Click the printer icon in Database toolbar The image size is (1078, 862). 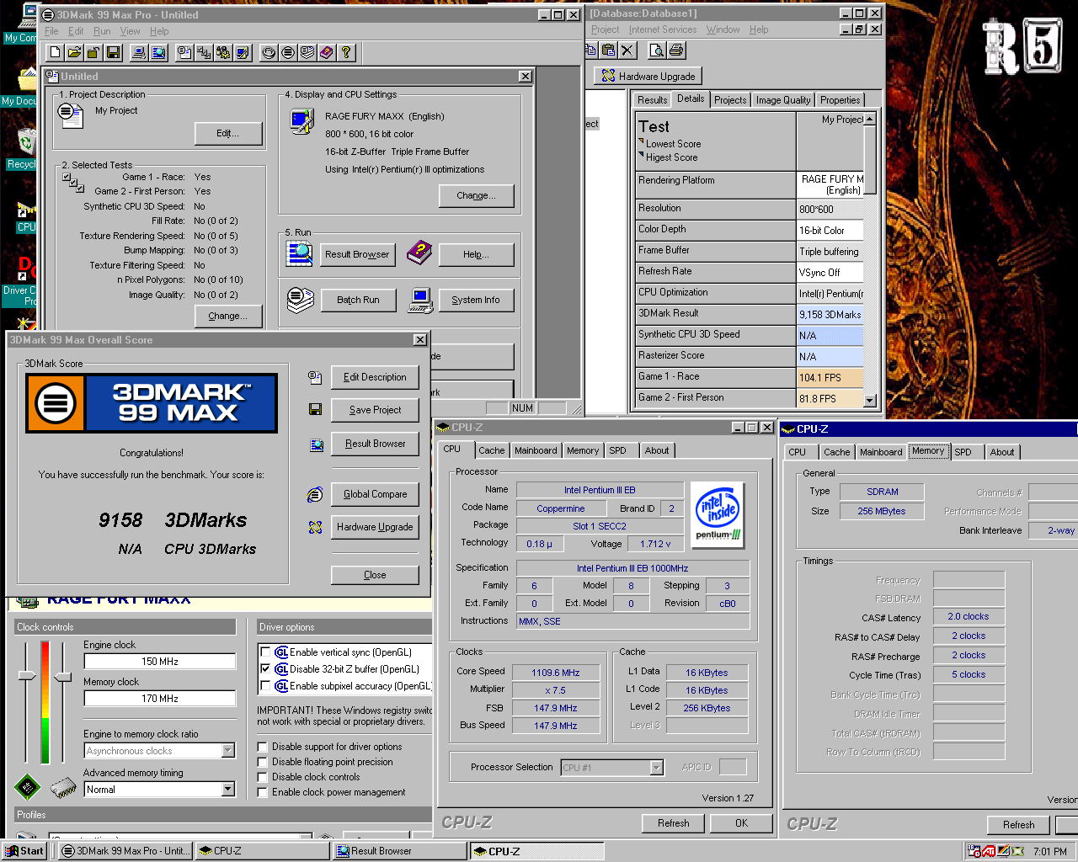pyautogui.click(x=675, y=51)
